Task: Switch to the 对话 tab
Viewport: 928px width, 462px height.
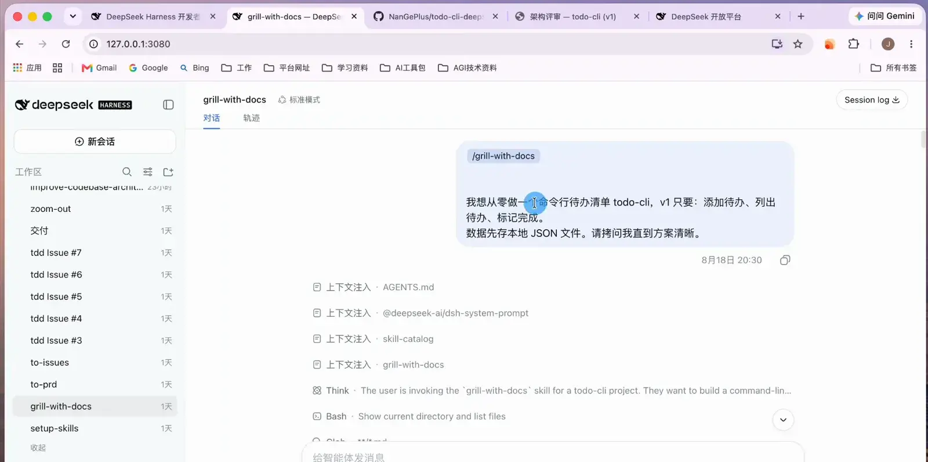Action: coord(211,118)
